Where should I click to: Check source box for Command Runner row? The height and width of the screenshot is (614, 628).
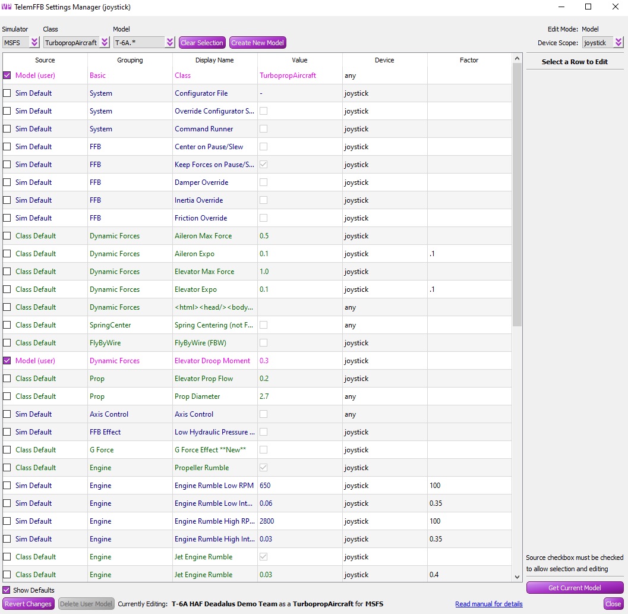coord(7,128)
